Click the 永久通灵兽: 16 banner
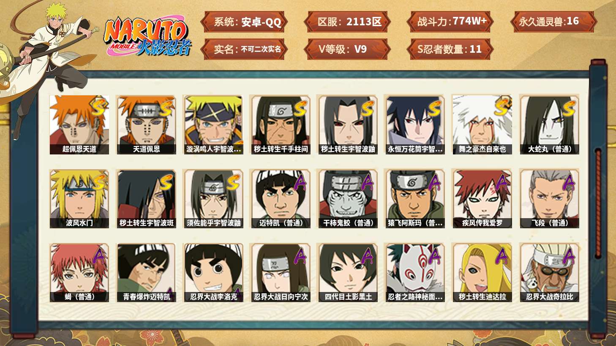 553,22
